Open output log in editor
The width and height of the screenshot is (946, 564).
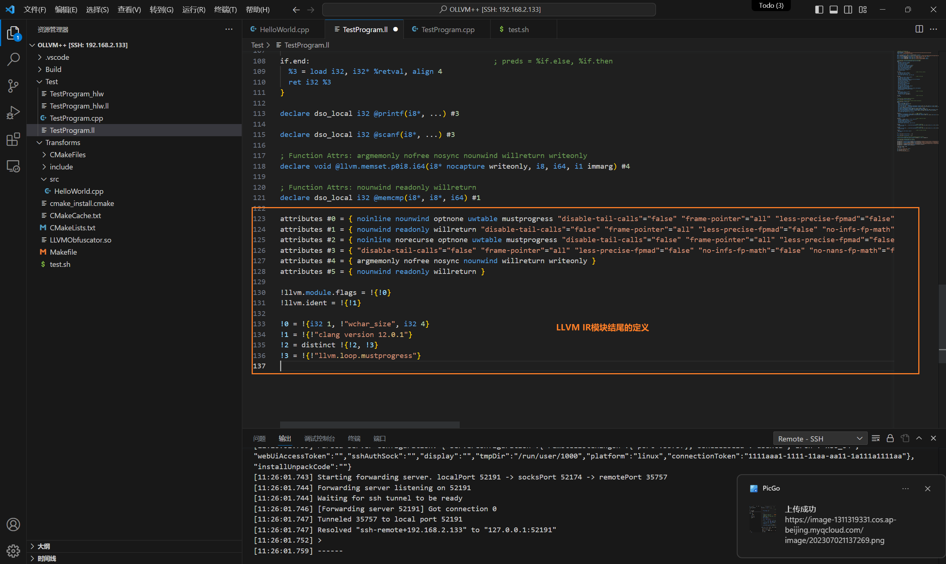(905, 438)
